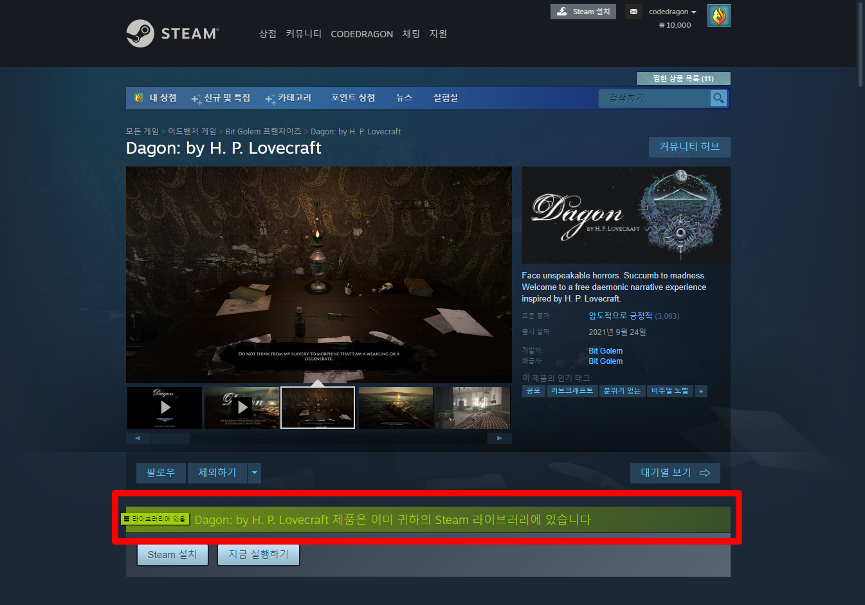This screenshot has width=865, height=605.
Task: Click the 커뮤니티 허브 button
Action: 689,147
